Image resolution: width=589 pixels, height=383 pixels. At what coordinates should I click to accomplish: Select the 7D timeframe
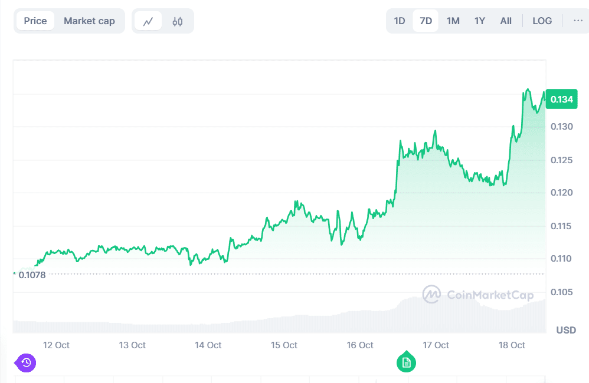click(x=425, y=20)
